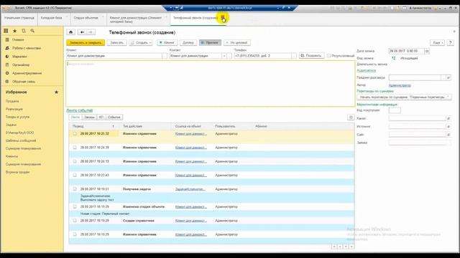Viewport: 460px width, 258px height.
Task: Open Клиент field selection ellipsis button
Action: (x=165, y=56)
